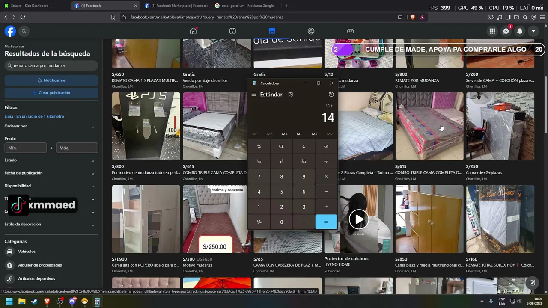Open the S/850 Cama plaza y media thumbnail
Screen dimensions: 548x308
coord(429,219)
